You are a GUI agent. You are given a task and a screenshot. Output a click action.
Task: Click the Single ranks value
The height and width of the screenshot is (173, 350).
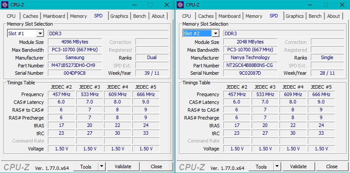point(327,57)
